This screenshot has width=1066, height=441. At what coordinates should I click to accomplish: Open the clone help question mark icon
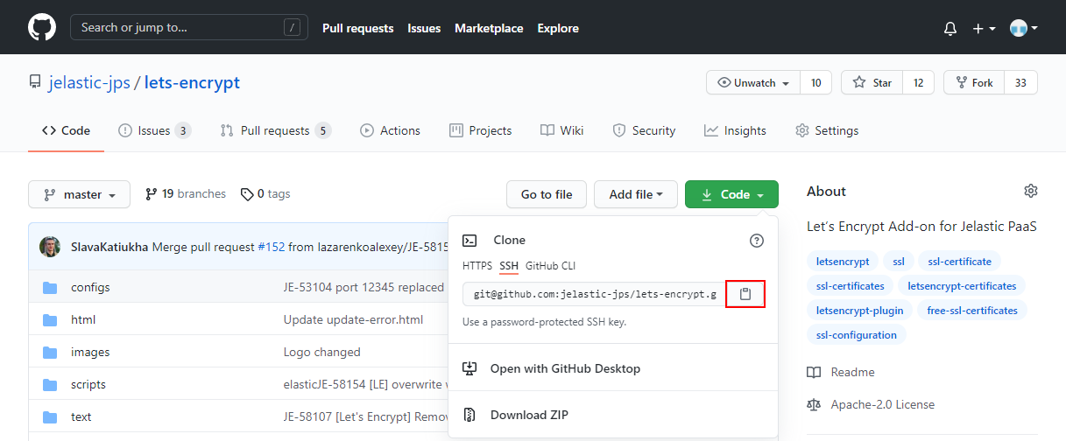(x=757, y=241)
